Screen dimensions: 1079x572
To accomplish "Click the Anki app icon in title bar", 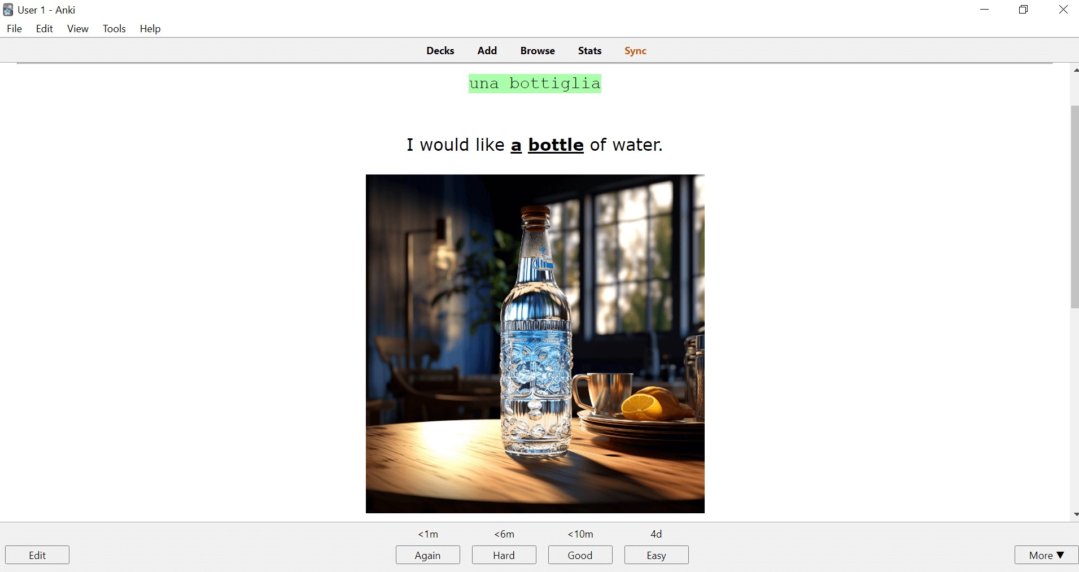I will (8, 10).
